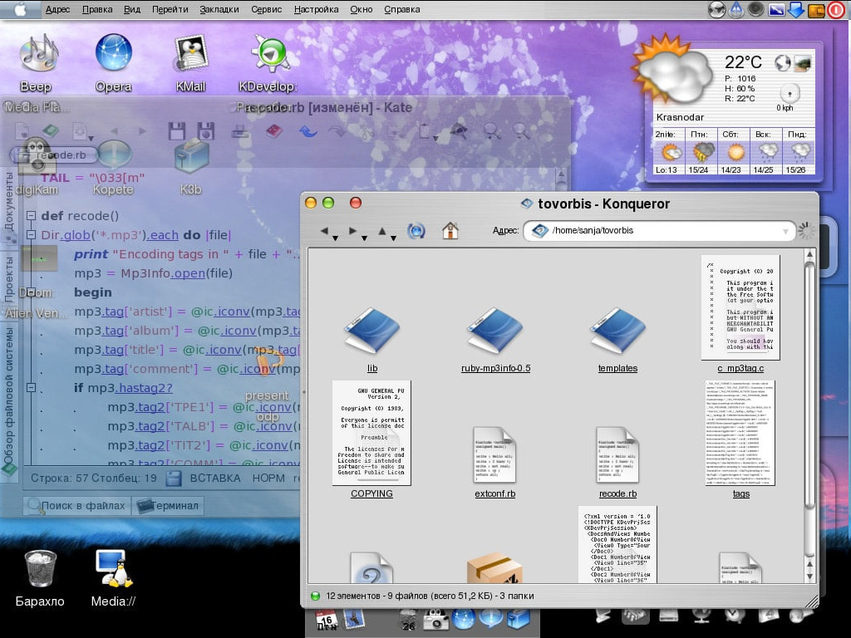Screen dimensions: 851x638
Task: Toggle НОРМ selection mode in Kate's status bar
Action: coord(268,478)
